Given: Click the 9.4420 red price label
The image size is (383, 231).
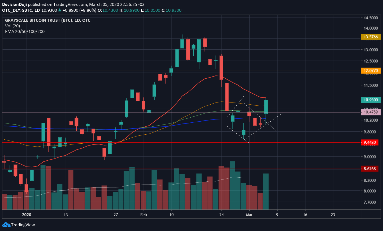Looking at the screenshot, I should pyautogui.click(x=370, y=143).
